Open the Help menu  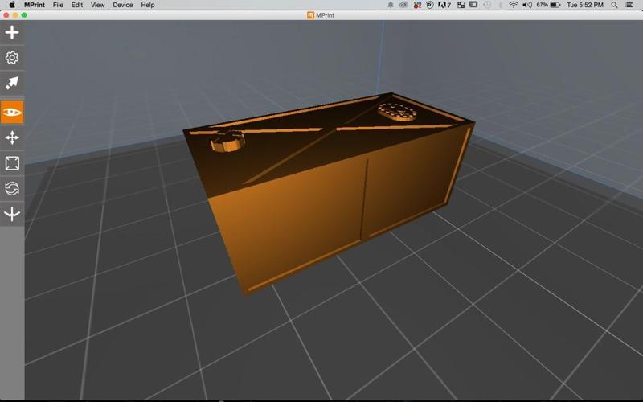pyautogui.click(x=148, y=5)
